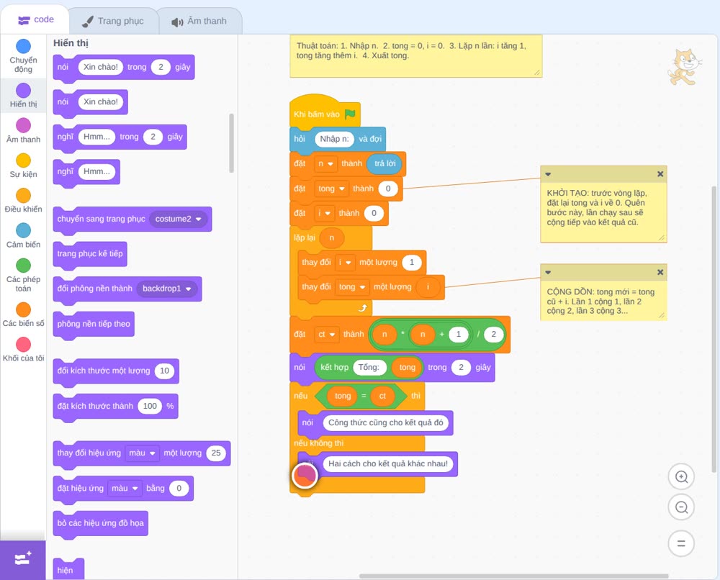Click the hiện block in palette

68,569
